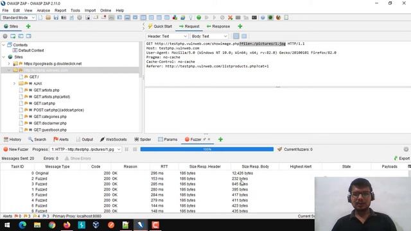Close the Fuzzer tab with its X
411x231 pixels.
coord(209,139)
